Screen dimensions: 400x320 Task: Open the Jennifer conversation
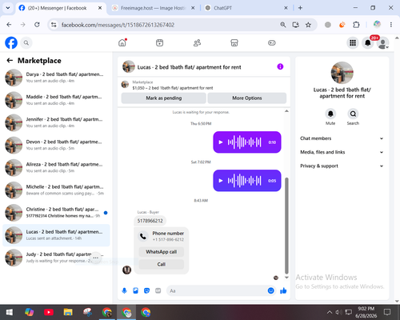[56, 122]
